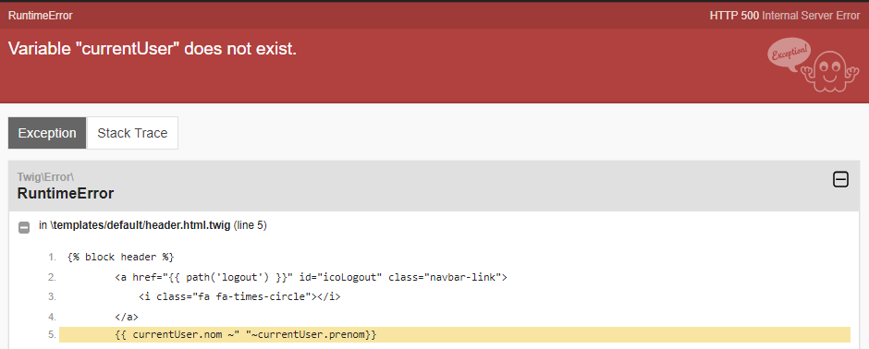Click the logout anchor code line

312,277
